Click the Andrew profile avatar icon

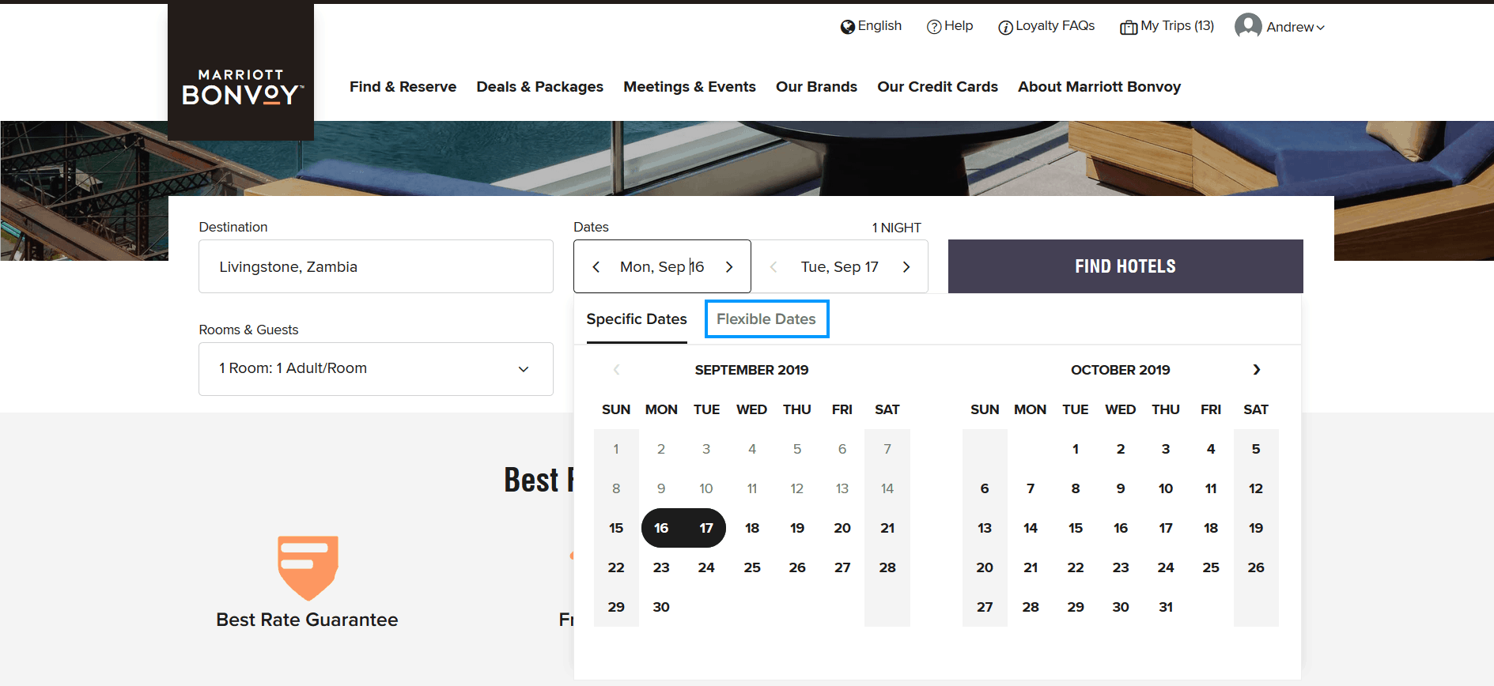pyautogui.click(x=1248, y=26)
